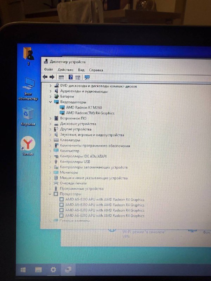Select AMD Radeon R7 M260 adapter
Viewport: 211px width, 281px height.
pyautogui.click(x=84, y=107)
